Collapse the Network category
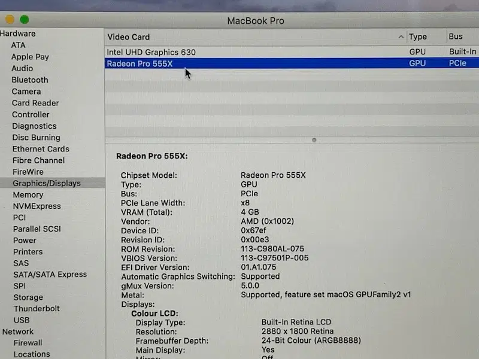Viewport: 479px width, 359px height. [x=17, y=331]
